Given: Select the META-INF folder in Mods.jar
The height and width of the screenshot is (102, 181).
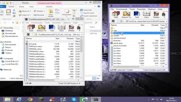Looking at the screenshot, I should coord(137,33).
